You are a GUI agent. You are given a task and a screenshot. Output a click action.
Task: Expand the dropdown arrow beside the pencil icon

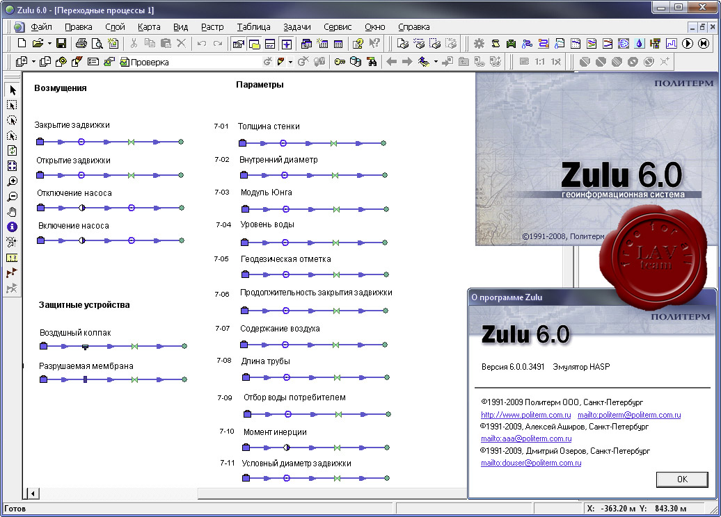pos(291,62)
